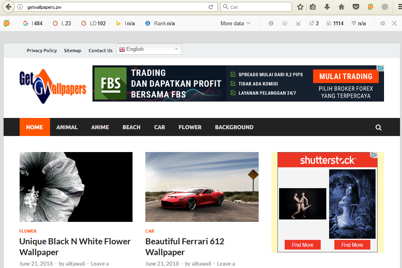
Task: Close the SEOquake toolbar
Action: click(394, 23)
